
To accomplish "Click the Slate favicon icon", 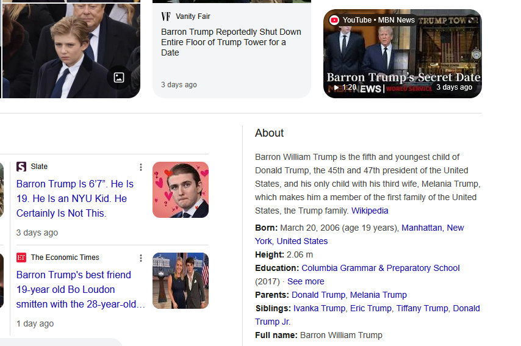I will tap(21, 167).
